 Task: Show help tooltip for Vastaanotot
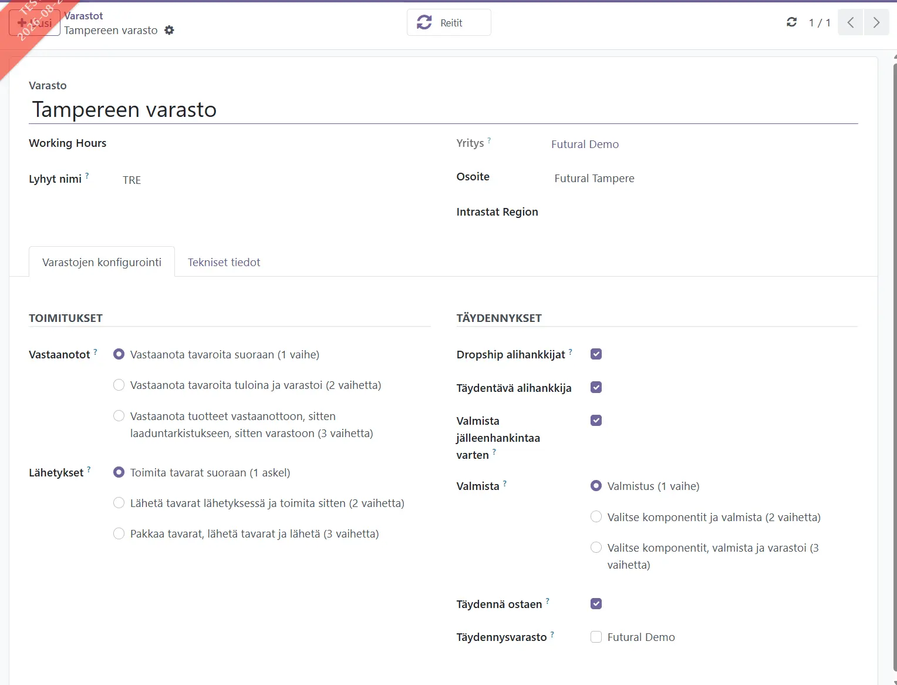click(95, 351)
